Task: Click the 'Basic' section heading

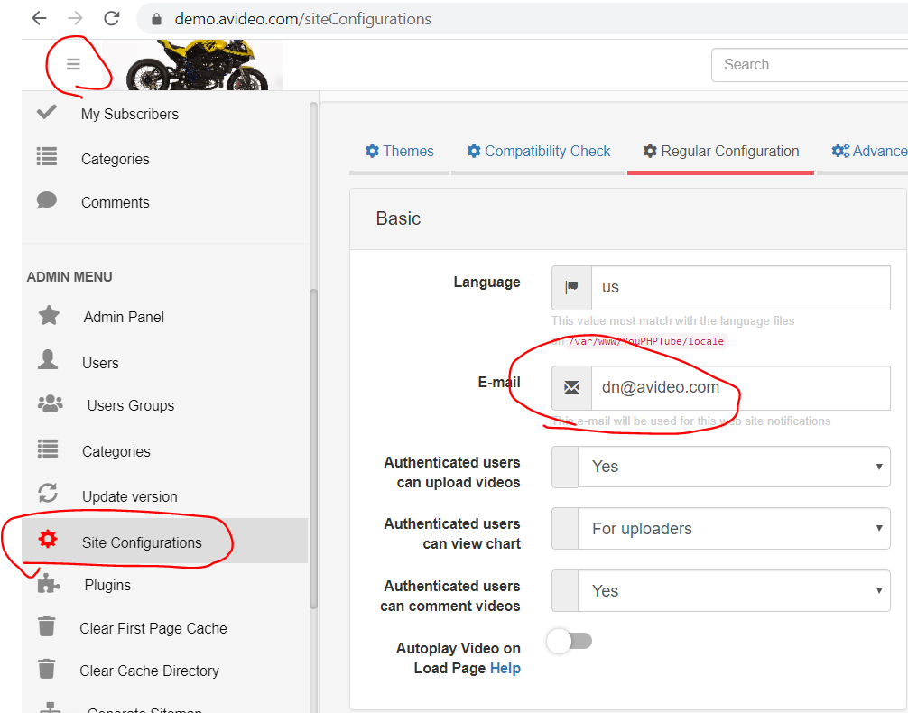Action: coord(398,218)
